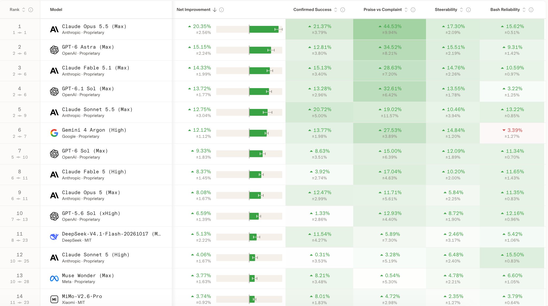The width and height of the screenshot is (548, 306).
Task: Click Net Improvement bar for Claude Opus 5.5
Action: pos(249,29)
